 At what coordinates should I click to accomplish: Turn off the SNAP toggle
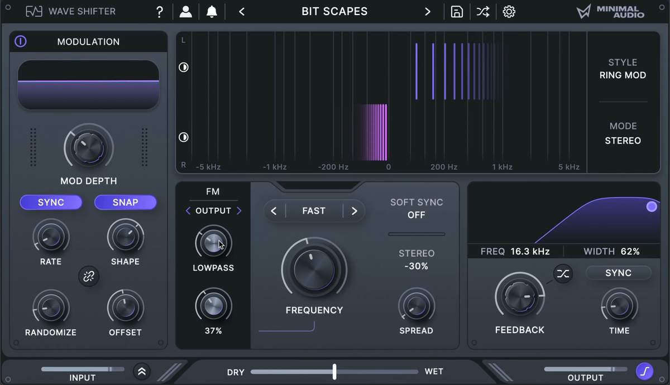pos(125,202)
